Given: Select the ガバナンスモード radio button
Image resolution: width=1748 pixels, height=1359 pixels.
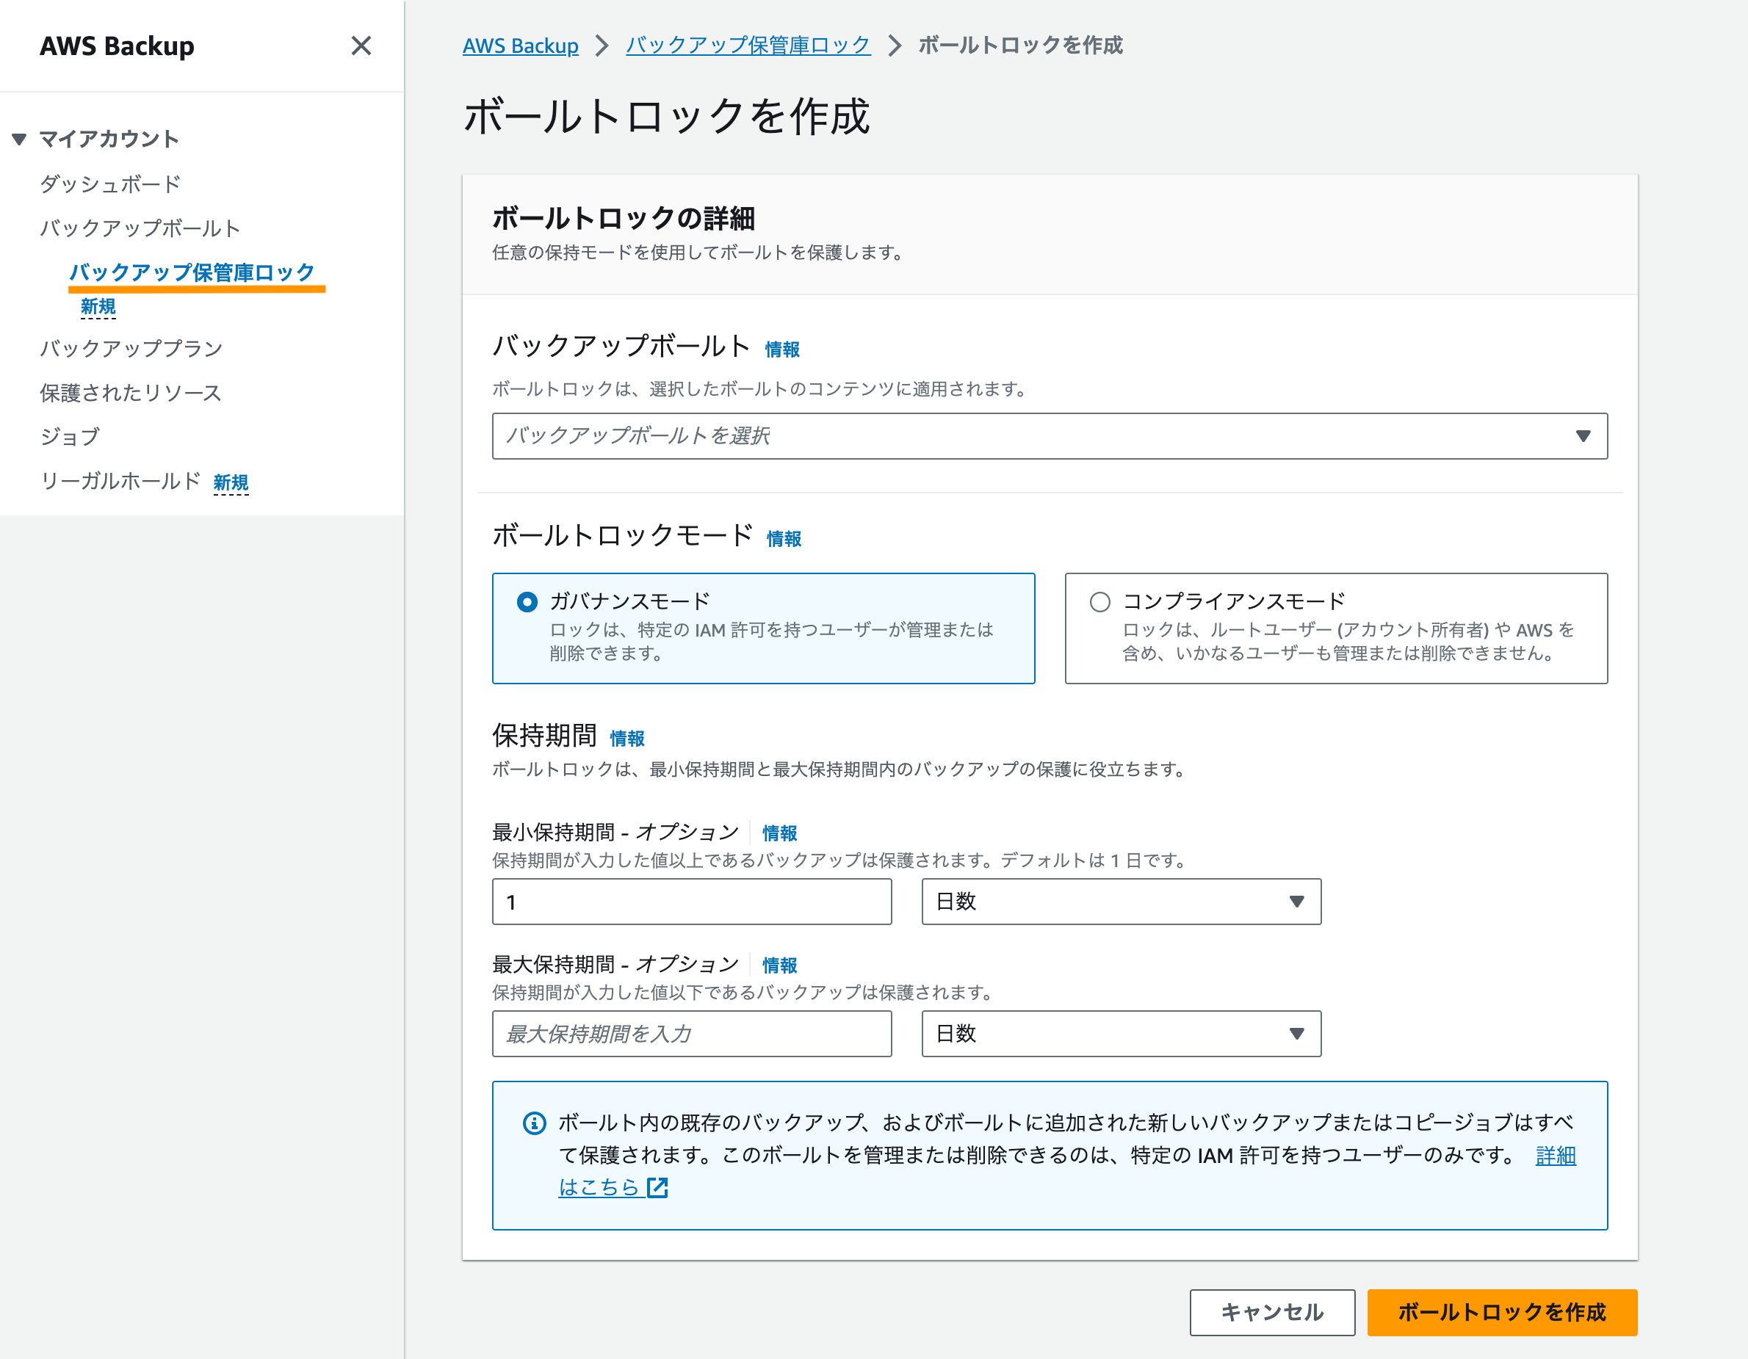Looking at the screenshot, I should [x=527, y=601].
